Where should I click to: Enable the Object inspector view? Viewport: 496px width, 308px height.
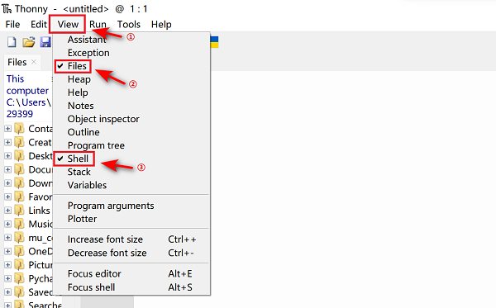pos(103,119)
